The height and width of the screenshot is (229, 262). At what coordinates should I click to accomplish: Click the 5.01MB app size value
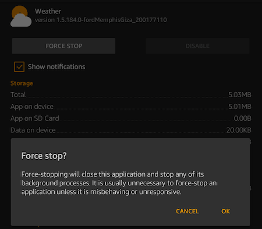pos(240,107)
